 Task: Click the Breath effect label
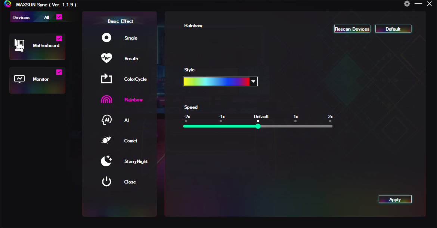tap(131, 59)
